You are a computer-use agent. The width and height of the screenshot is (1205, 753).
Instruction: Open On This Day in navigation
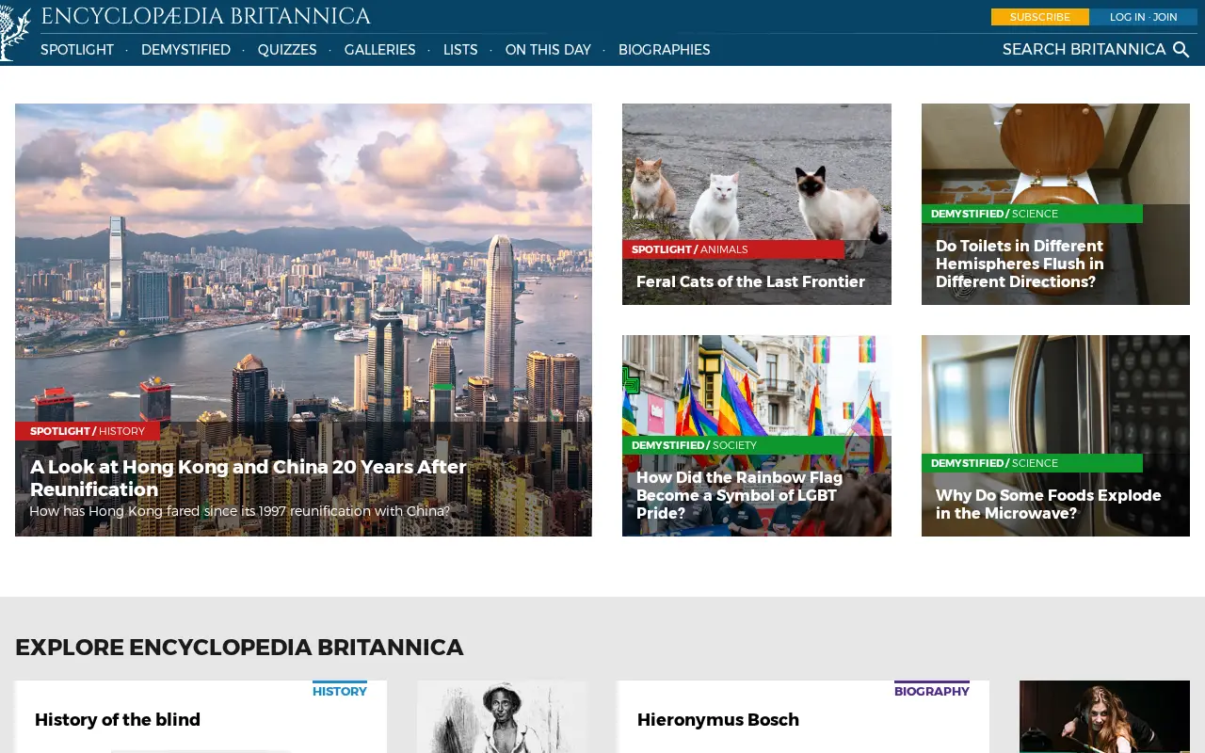click(x=548, y=50)
